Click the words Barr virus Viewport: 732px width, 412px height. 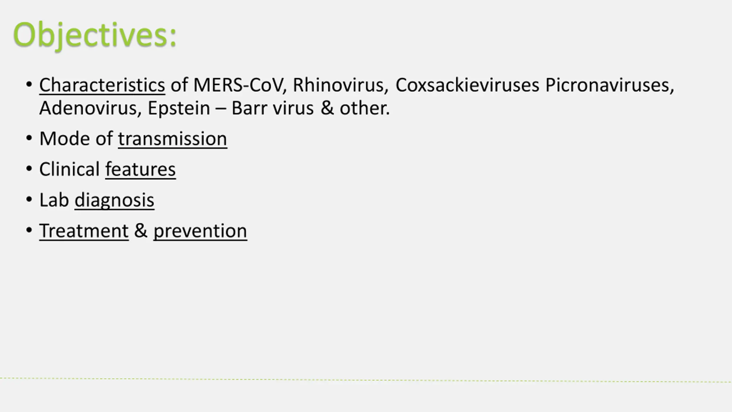click(x=272, y=108)
